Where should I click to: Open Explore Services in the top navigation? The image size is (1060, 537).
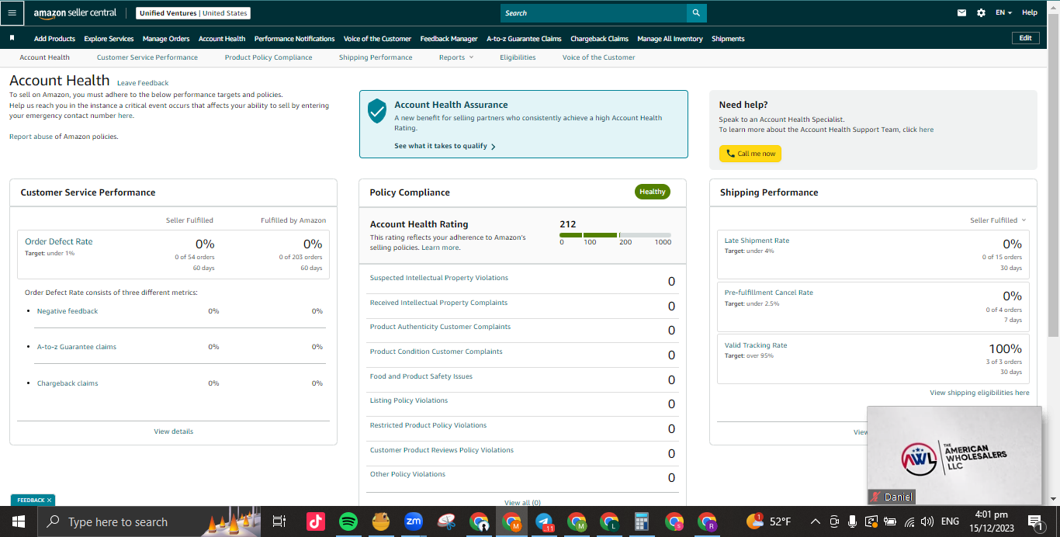109,39
